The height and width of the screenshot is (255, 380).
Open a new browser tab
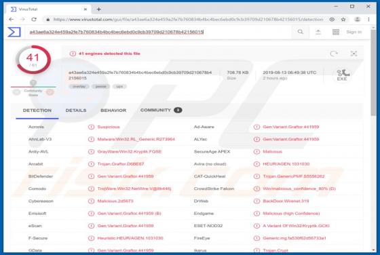[x=98, y=9]
